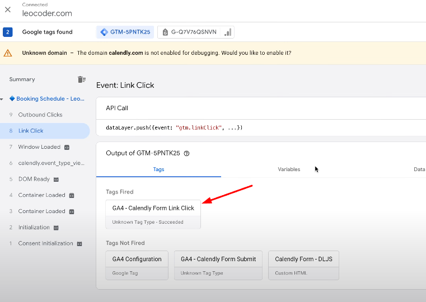Collapse the Booking Schedule page group
Screen dimensions: 426x302
(x=2, y=99)
